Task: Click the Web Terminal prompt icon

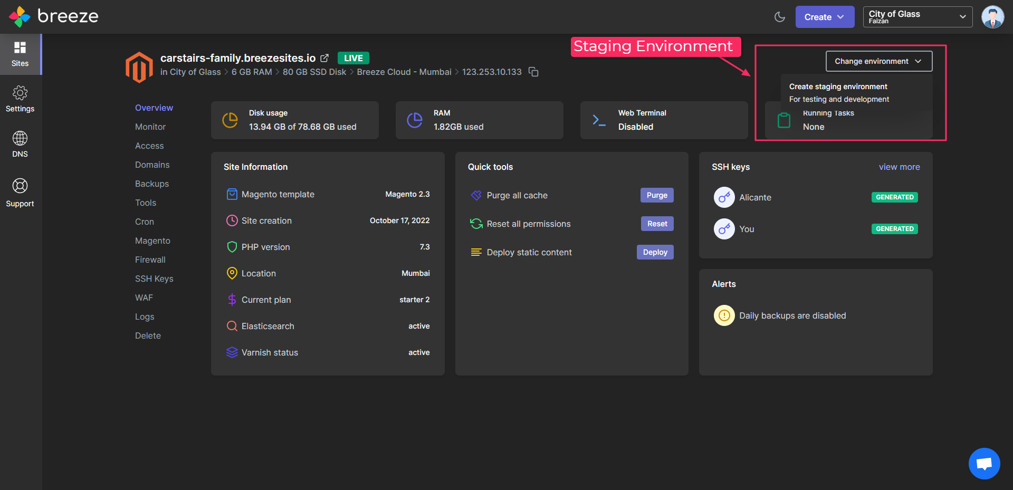Action: tap(599, 120)
